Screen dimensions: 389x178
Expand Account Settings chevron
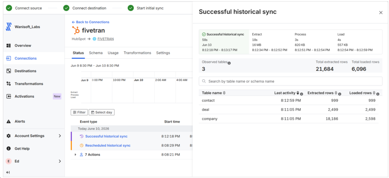(60, 136)
